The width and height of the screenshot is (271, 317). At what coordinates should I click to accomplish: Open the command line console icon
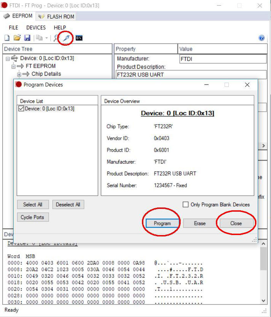[79, 38]
